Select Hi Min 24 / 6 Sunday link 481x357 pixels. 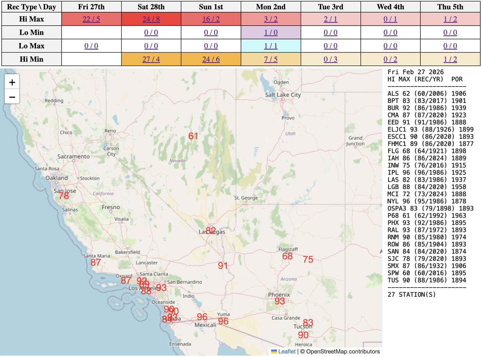click(211, 60)
